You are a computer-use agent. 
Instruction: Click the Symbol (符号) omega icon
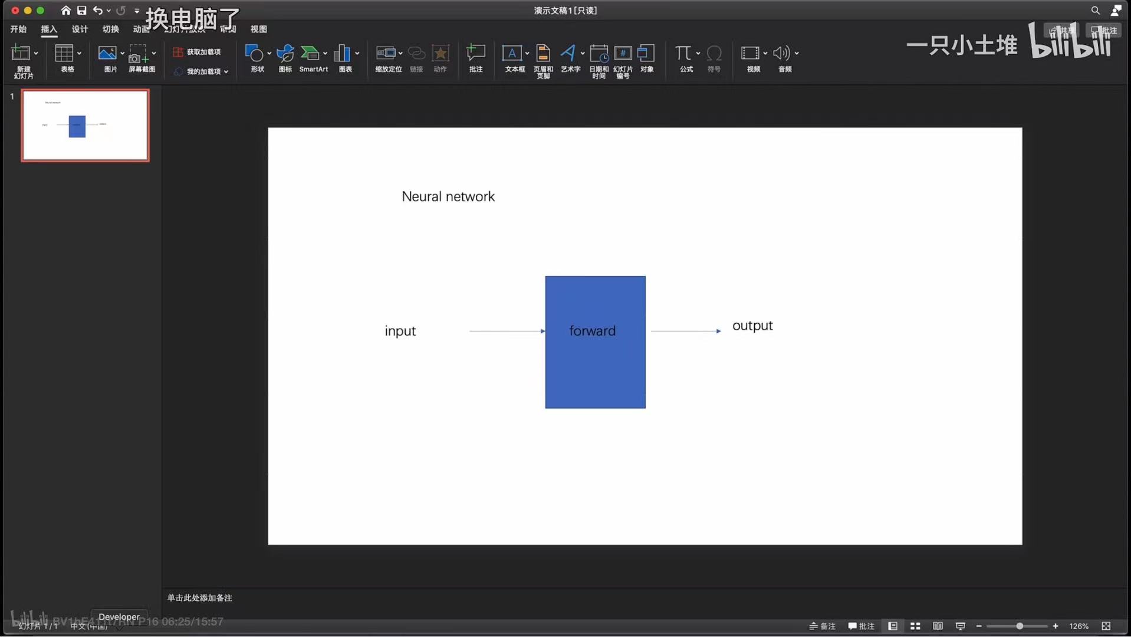714,53
